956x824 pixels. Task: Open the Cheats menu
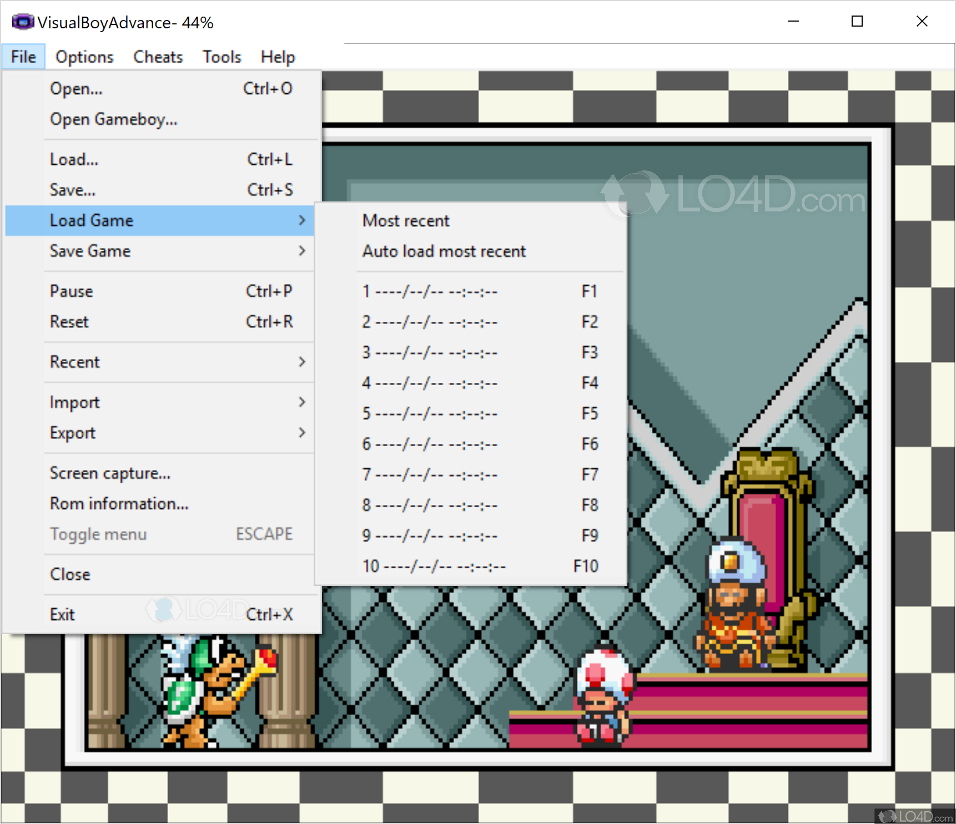tap(158, 57)
